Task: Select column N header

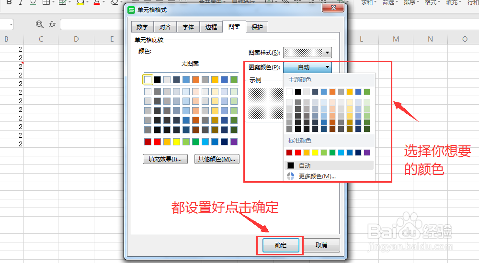Action: pos(431,39)
